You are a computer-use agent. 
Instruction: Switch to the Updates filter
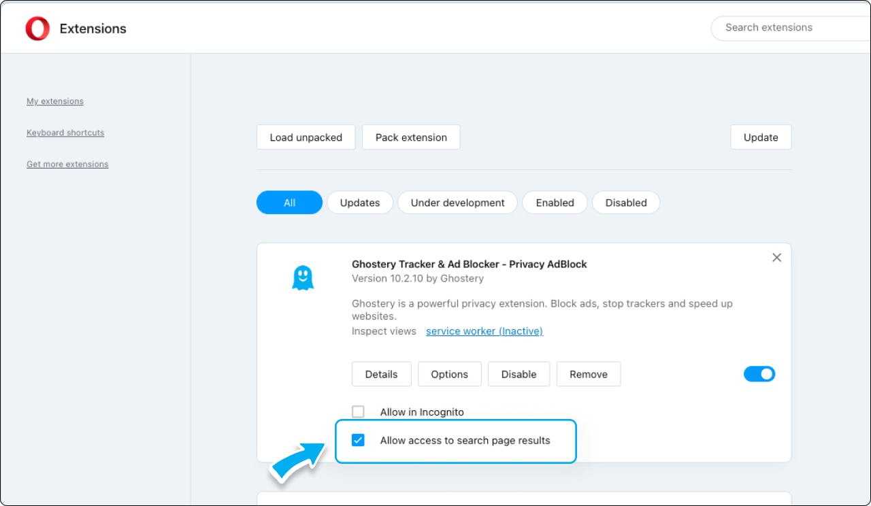point(359,202)
